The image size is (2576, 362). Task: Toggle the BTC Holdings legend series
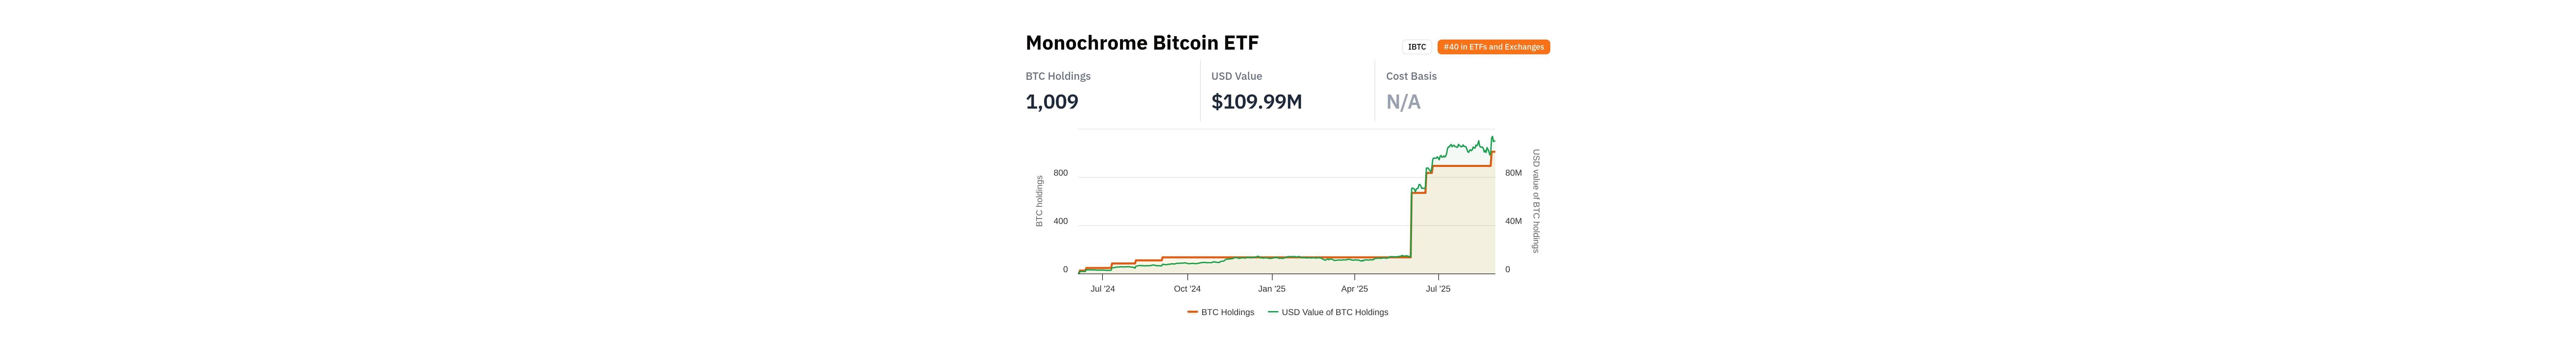click(x=1227, y=312)
